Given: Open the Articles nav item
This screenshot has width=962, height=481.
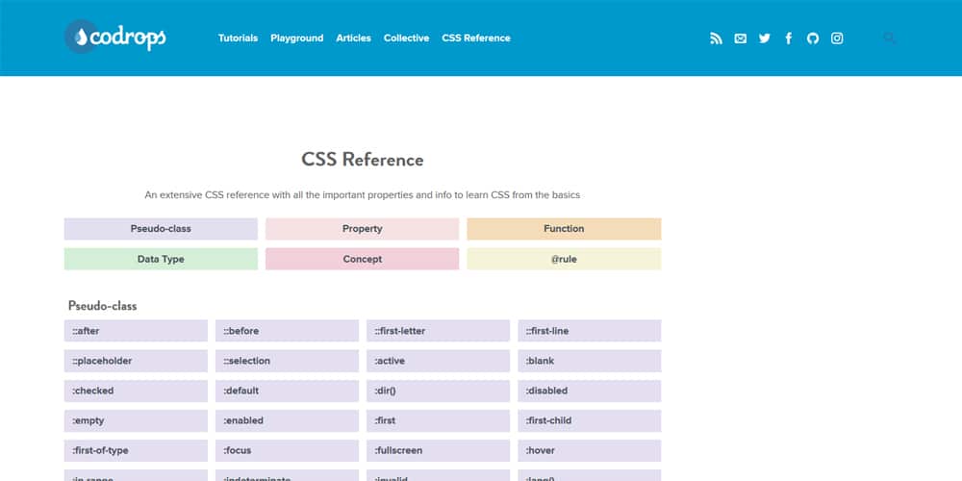Looking at the screenshot, I should click(353, 38).
